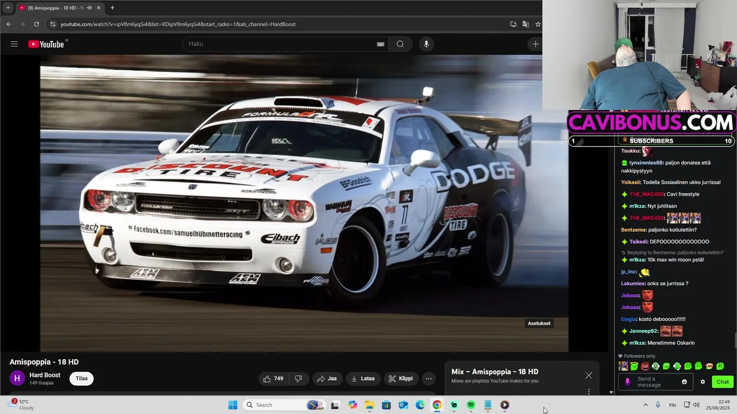Open chat settings gear
The height and width of the screenshot is (414, 737).
(x=702, y=382)
